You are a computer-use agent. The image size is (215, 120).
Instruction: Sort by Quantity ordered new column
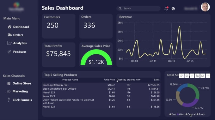[128, 80]
